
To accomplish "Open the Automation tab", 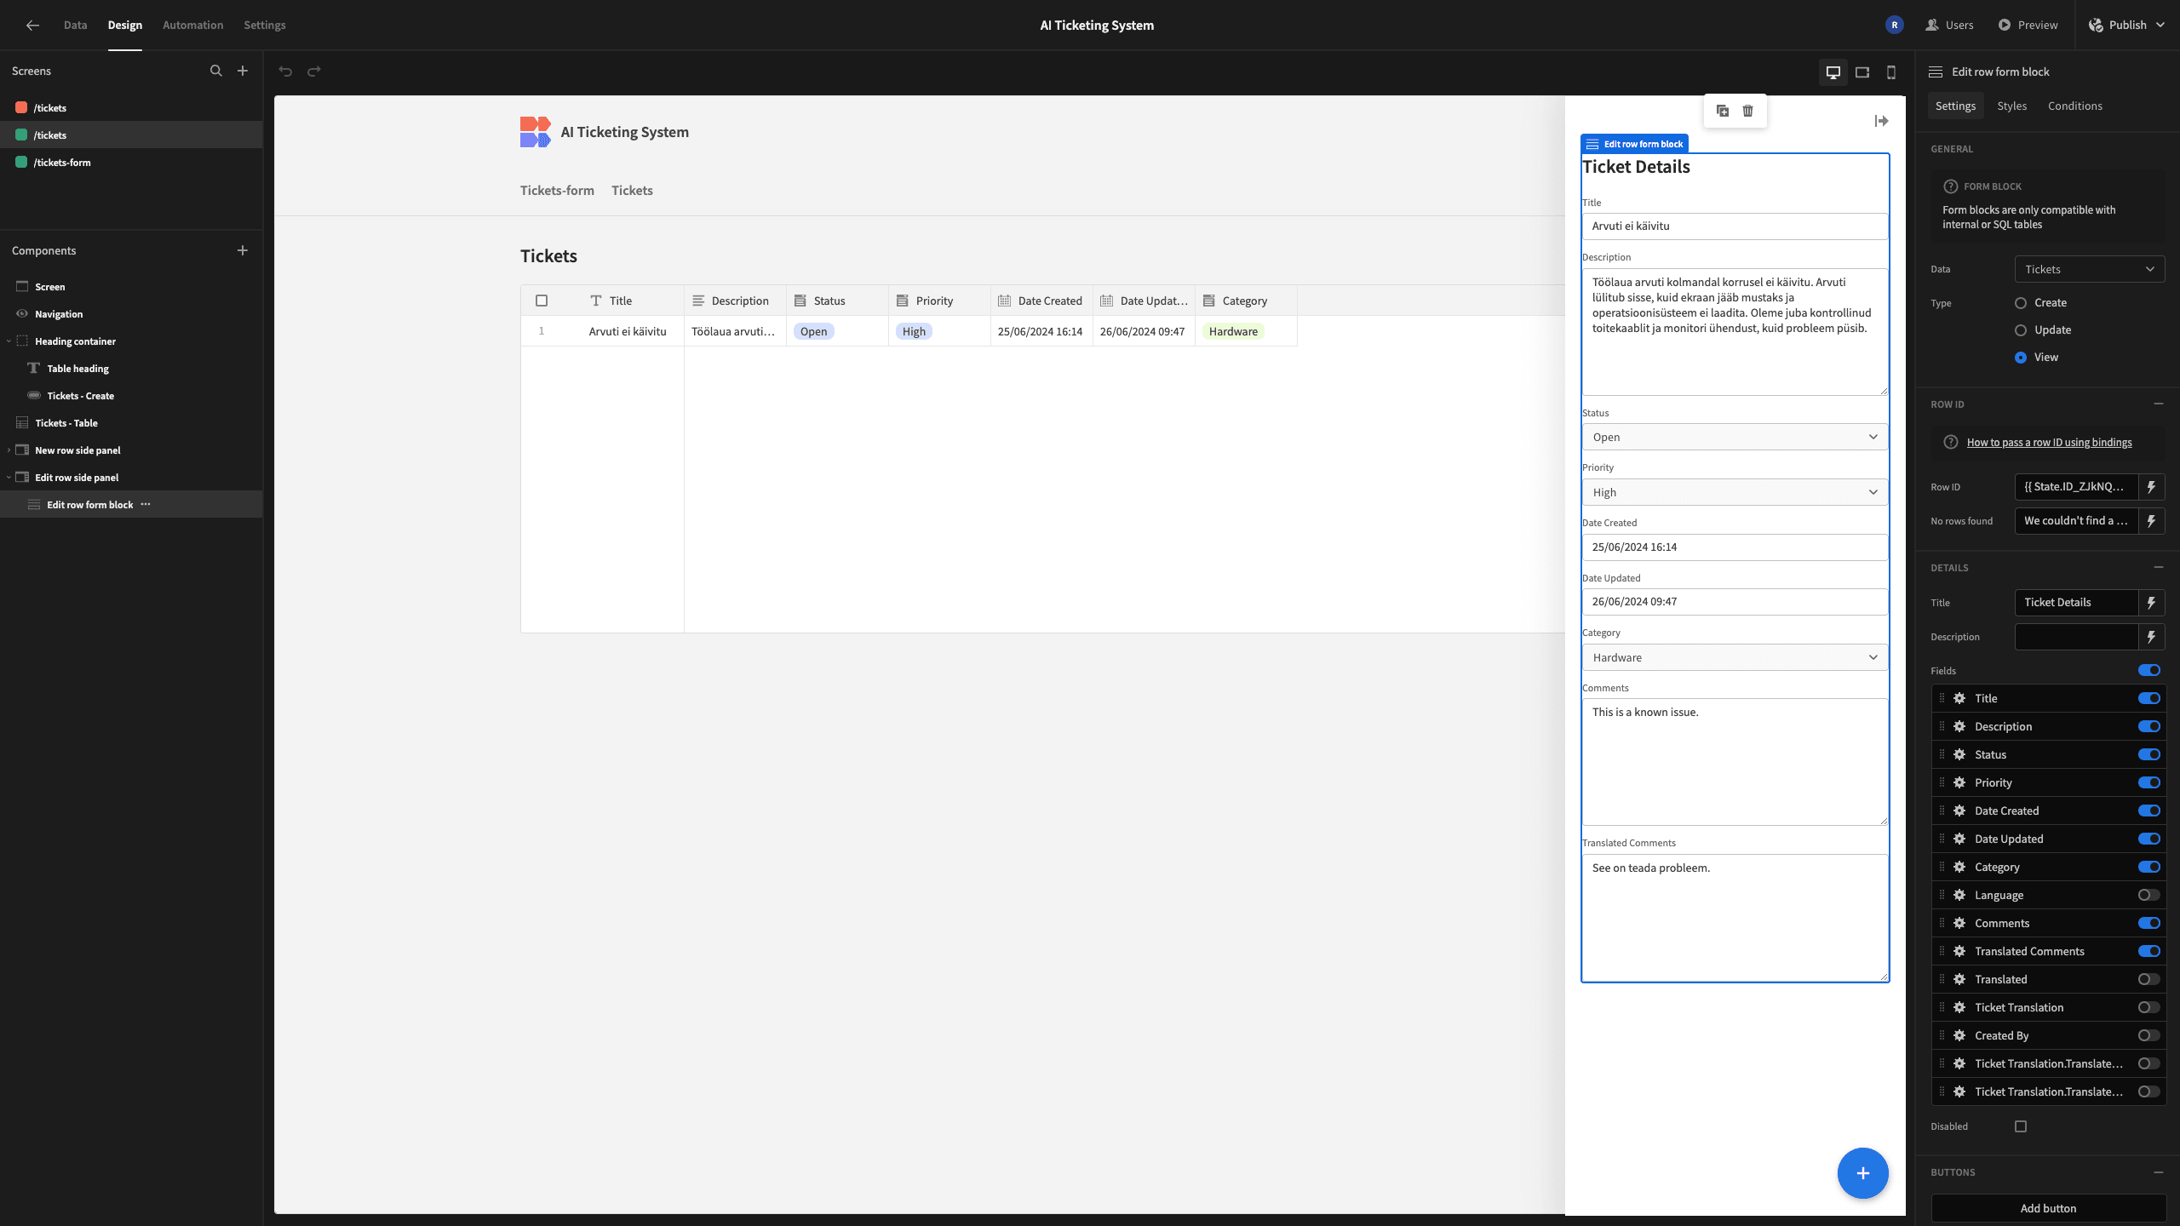I will [192, 25].
